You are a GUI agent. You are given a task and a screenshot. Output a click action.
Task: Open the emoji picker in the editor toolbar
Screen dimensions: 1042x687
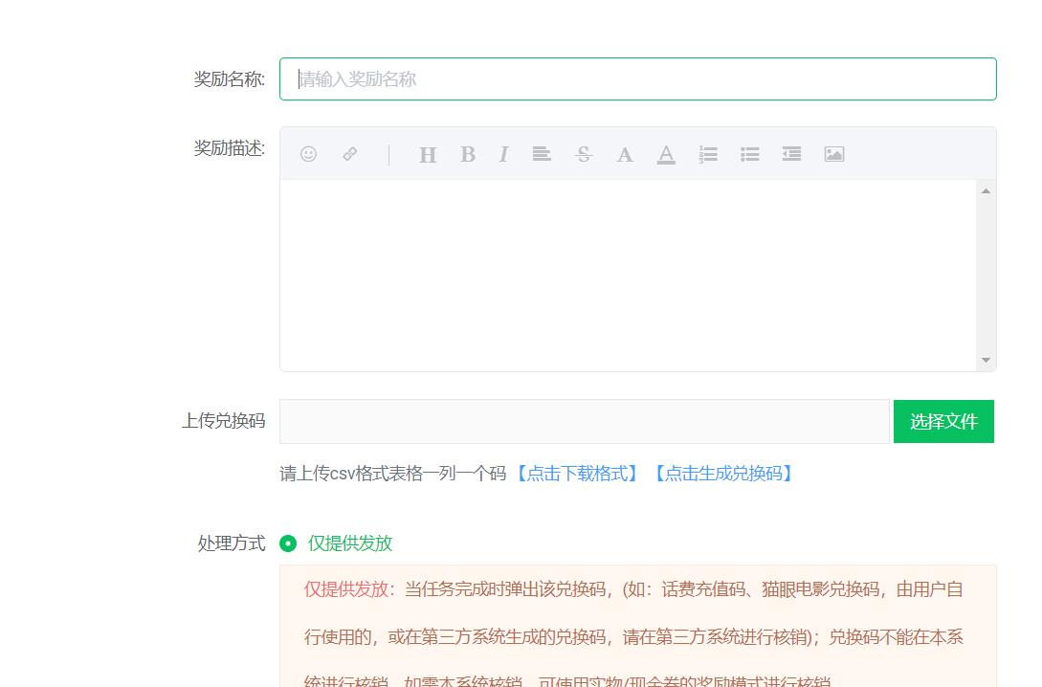(x=308, y=154)
